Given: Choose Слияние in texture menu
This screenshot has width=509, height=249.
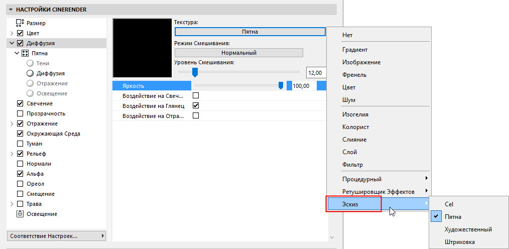Looking at the screenshot, I should 378,140.
